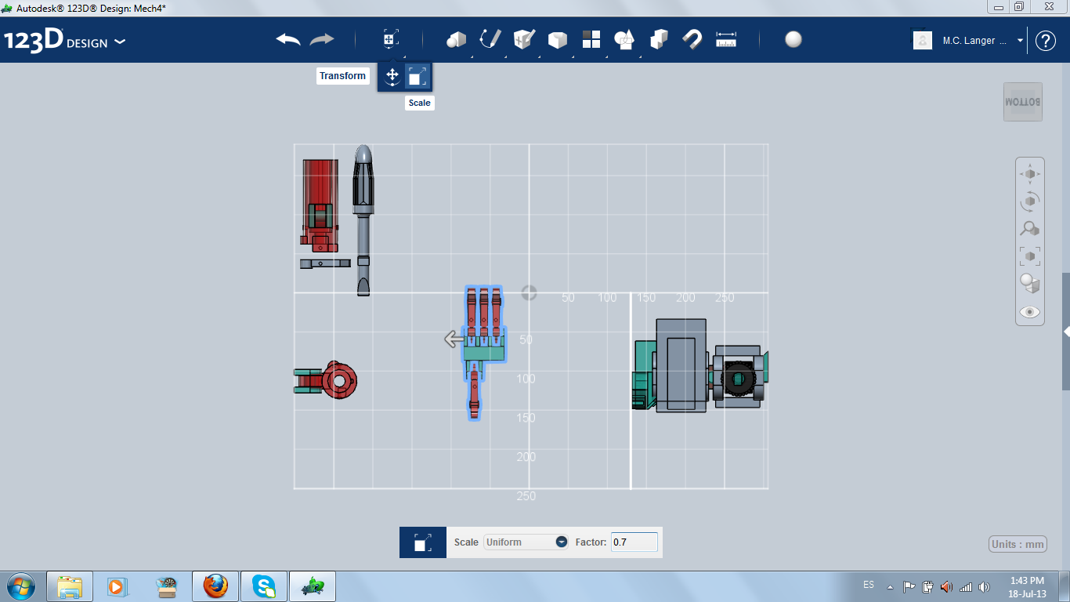
Task: Select the blue-highlighted hand model
Action: pyautogui.click(x=483, y=353)
